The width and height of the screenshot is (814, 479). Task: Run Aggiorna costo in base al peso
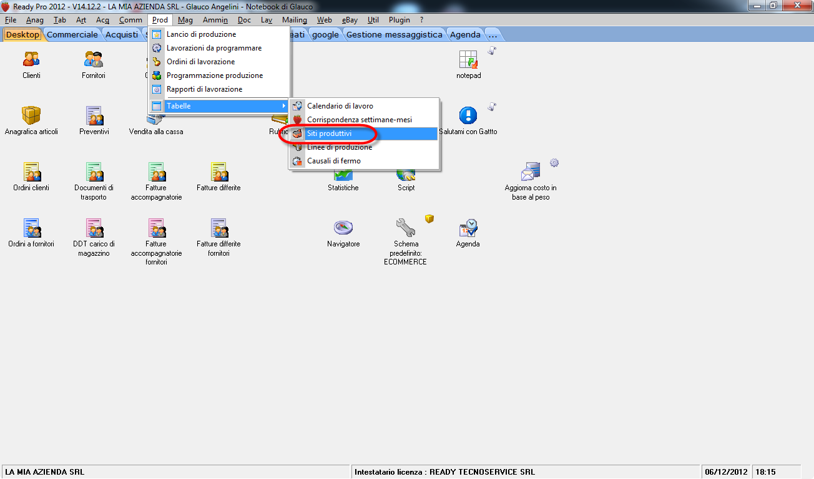531,172
